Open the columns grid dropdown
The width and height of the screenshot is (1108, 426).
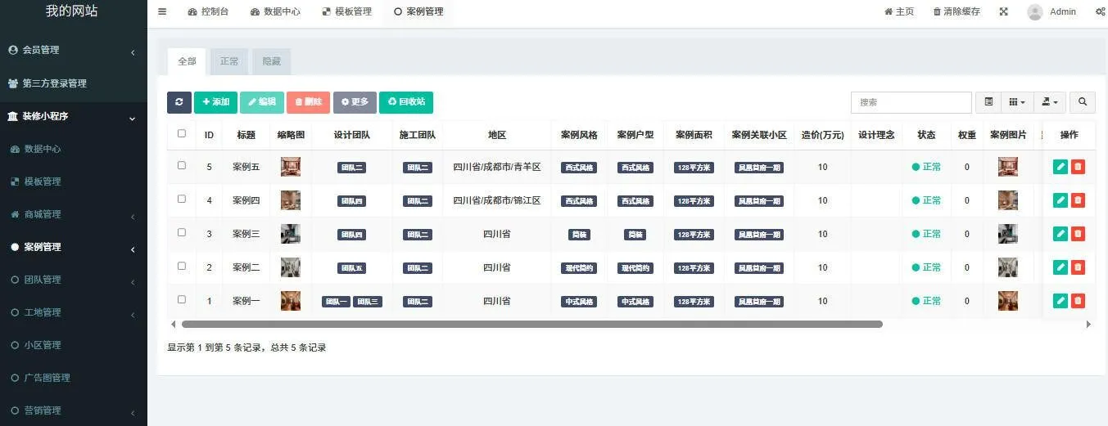pyautogui.click(x=1017, y=102)
